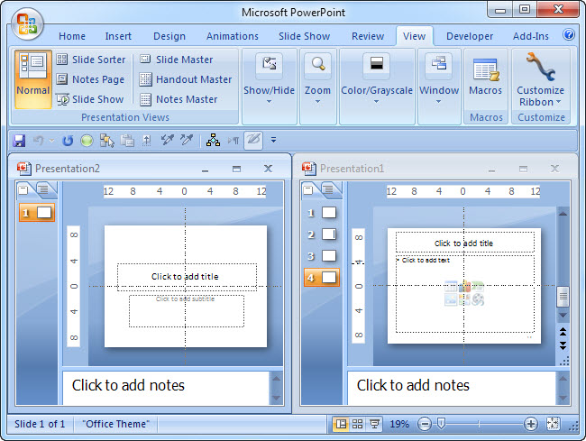
Task: Select slide 4 thumbnail in Presentation1
Action: 322,278
